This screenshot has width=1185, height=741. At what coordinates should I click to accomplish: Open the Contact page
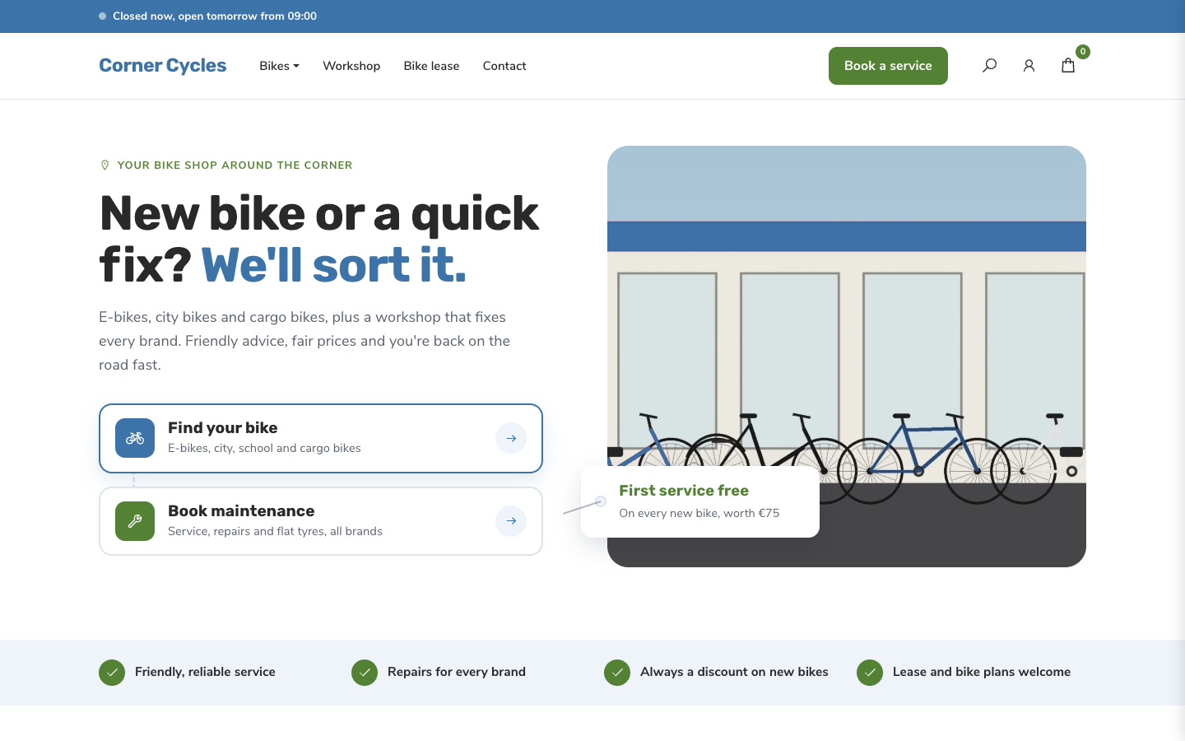[x=504, y=66]
